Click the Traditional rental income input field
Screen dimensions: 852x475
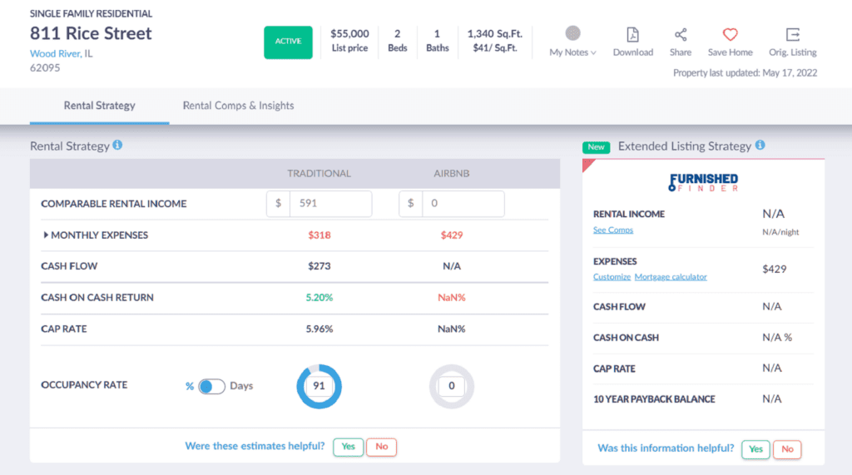(x=329, y=204)
